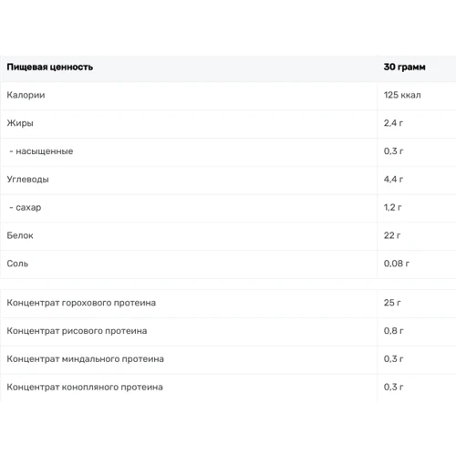Image resolution: width=456 pixels, height=456 pixels.
Task: Select the 'Белок' row label
Action: (x=20, y=235)
